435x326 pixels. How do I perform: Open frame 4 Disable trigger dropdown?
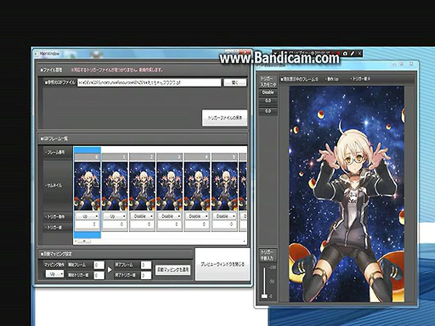click(x=197, y=216)
